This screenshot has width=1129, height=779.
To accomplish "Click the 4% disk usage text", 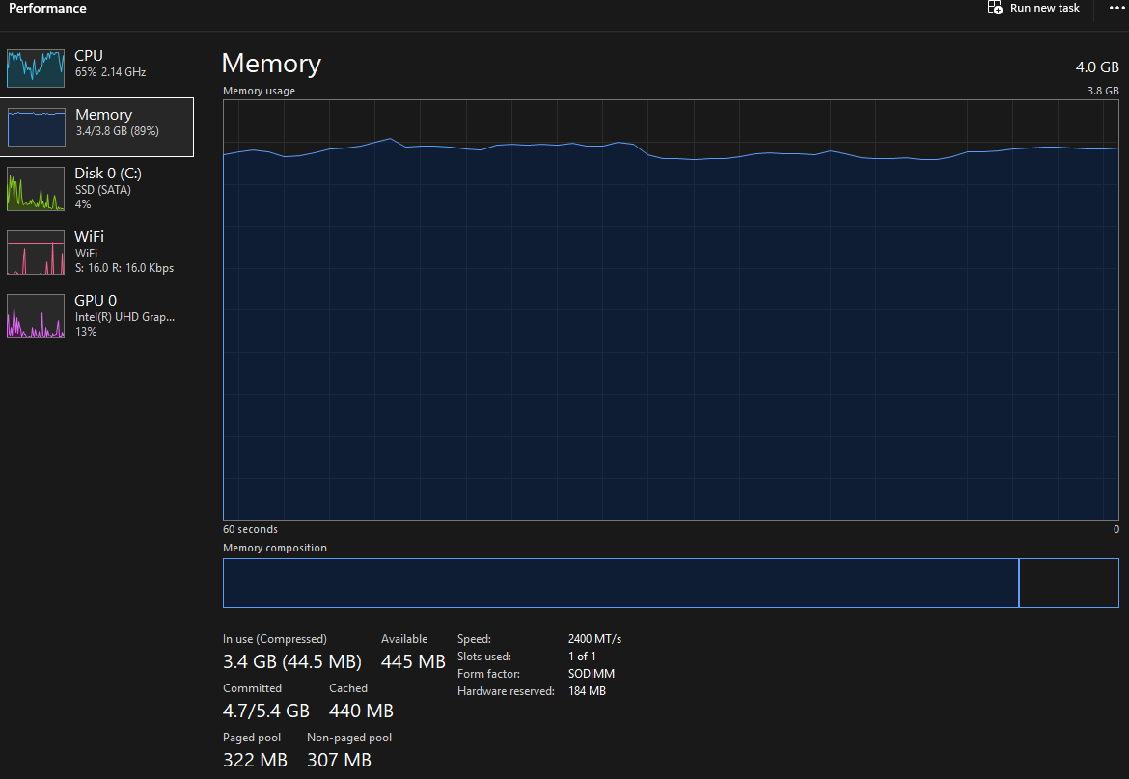I will (83, 204).
